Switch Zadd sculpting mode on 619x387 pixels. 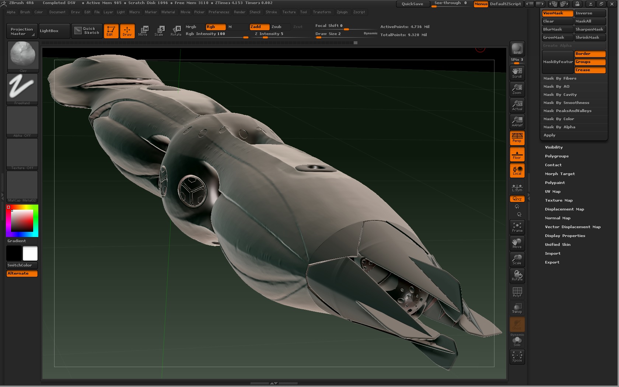coord(259,27)
